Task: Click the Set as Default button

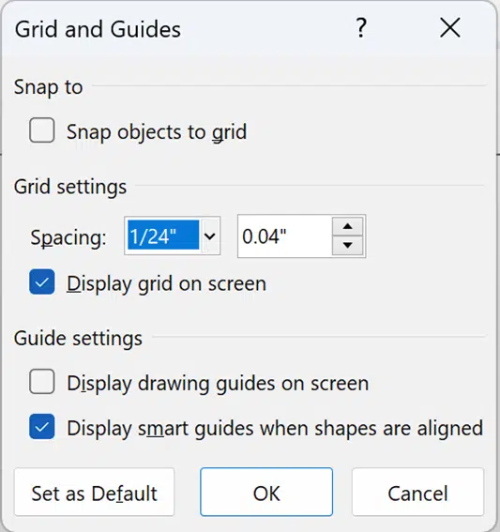Action: (95, 493)
